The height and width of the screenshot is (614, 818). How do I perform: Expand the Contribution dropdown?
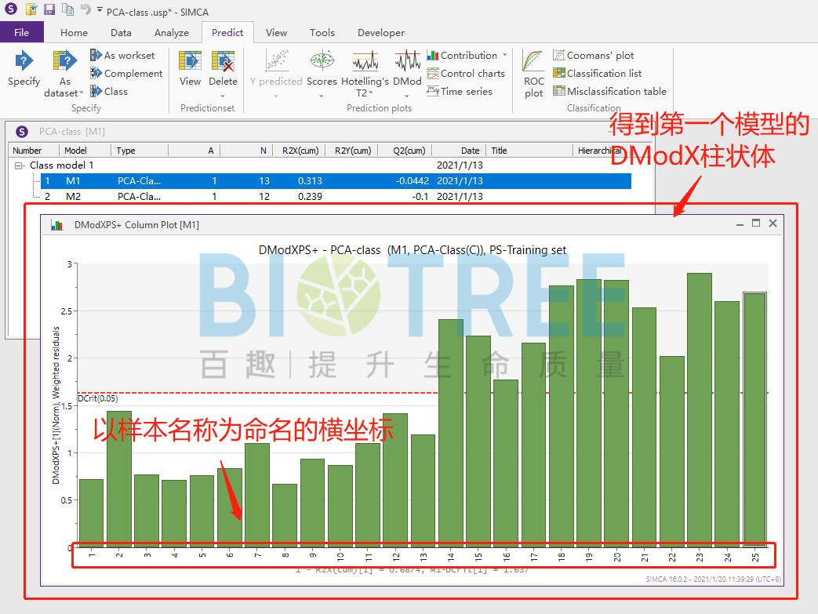(x=505, y=56)
